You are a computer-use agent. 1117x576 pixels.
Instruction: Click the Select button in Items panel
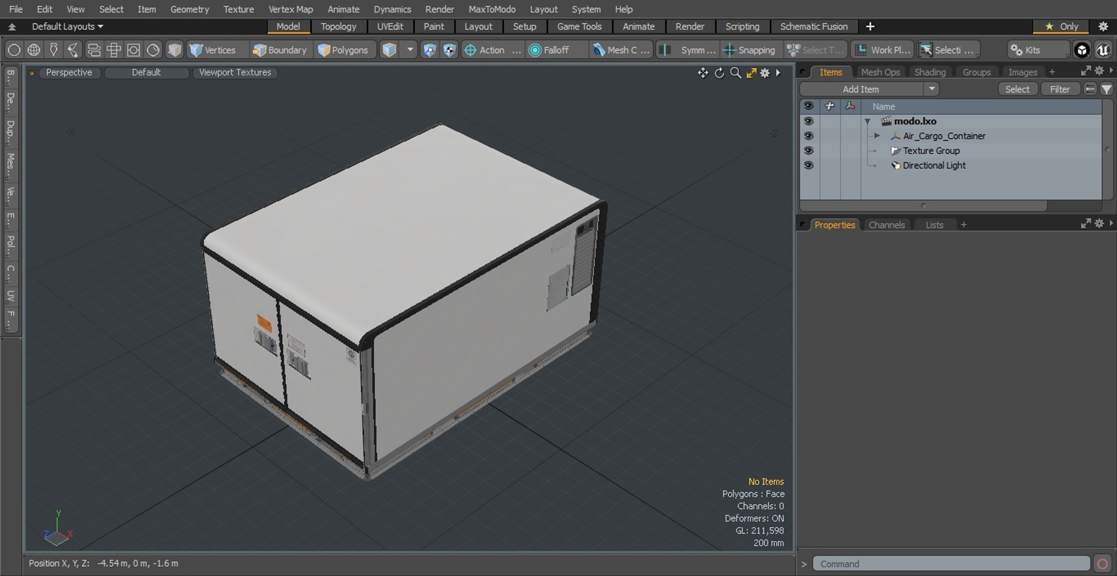tap(1017, 89)
